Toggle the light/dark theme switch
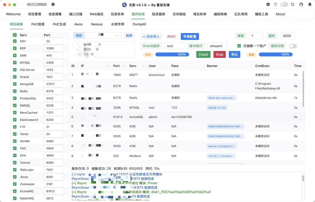 click(284, 4)
